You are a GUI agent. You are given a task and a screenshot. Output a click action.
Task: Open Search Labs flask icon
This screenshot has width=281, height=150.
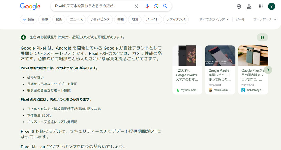click(249, 7)
